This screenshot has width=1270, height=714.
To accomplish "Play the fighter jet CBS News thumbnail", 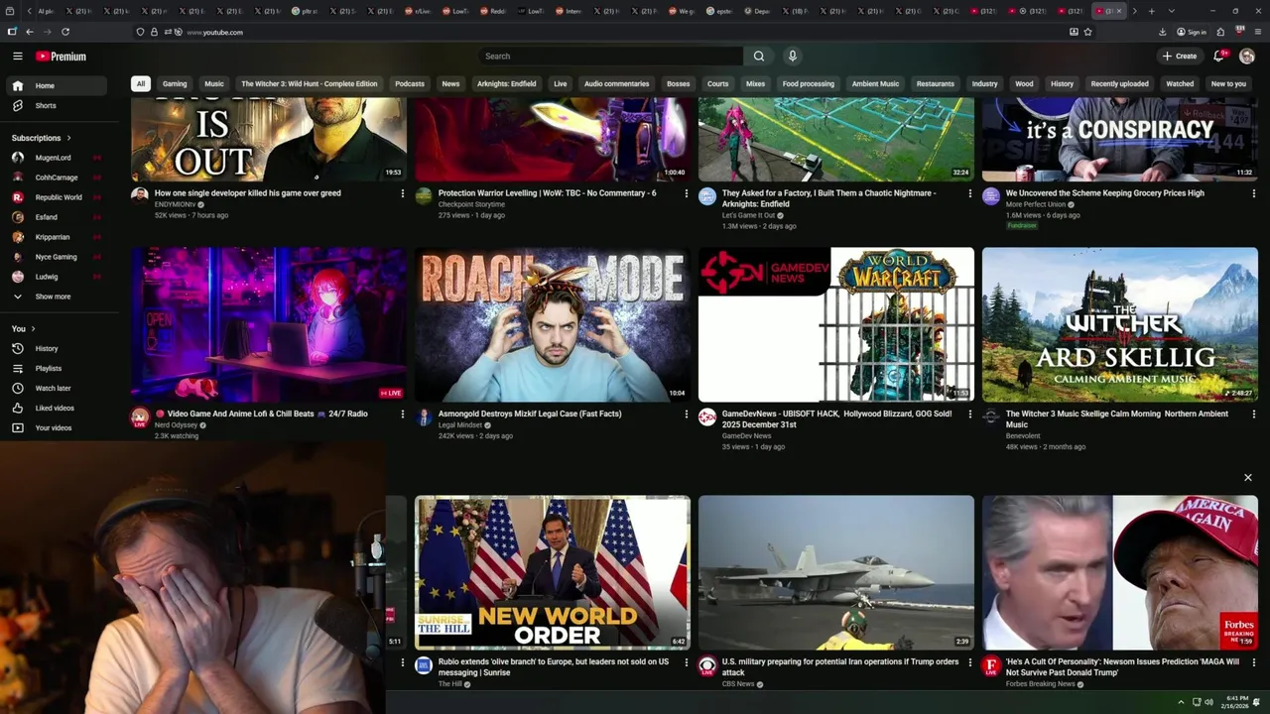I will click(x=835, y=573).
